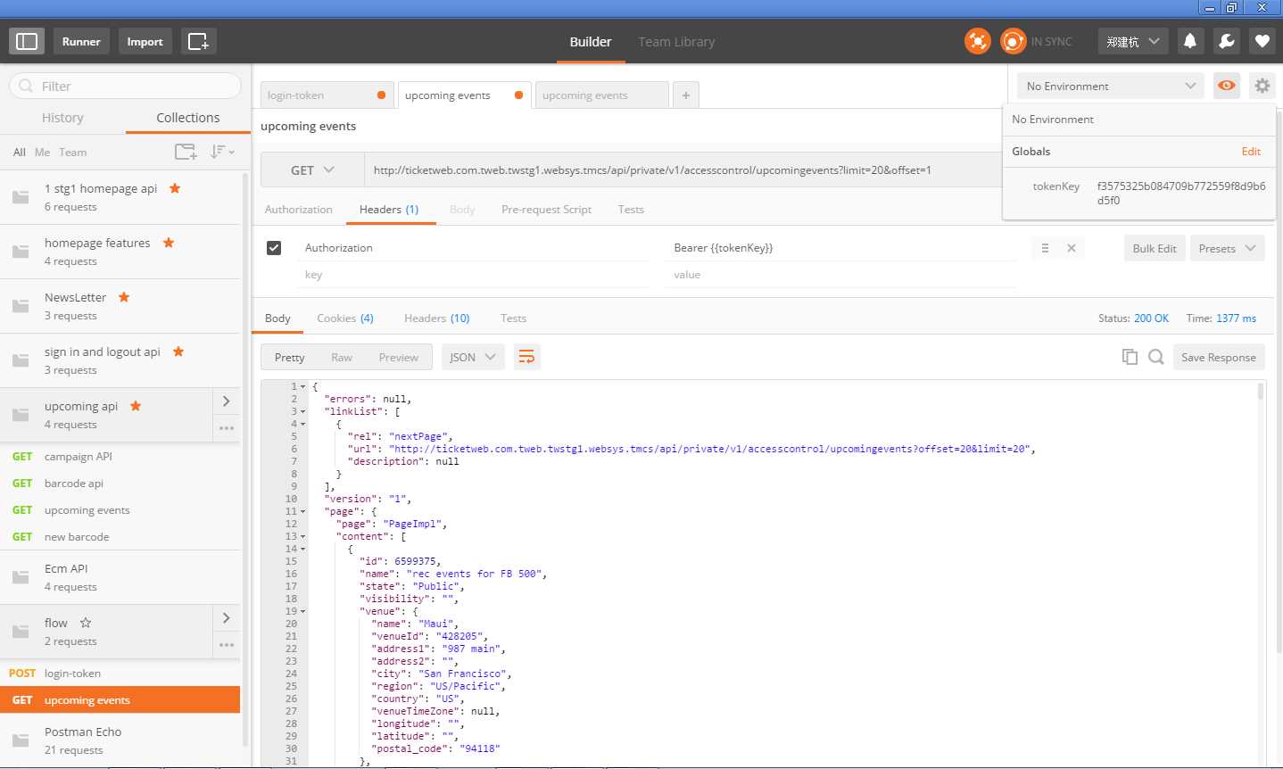This screenshot has height=769, width=1283.
Task: Open the Presets dropdown
Action: 1227,248
